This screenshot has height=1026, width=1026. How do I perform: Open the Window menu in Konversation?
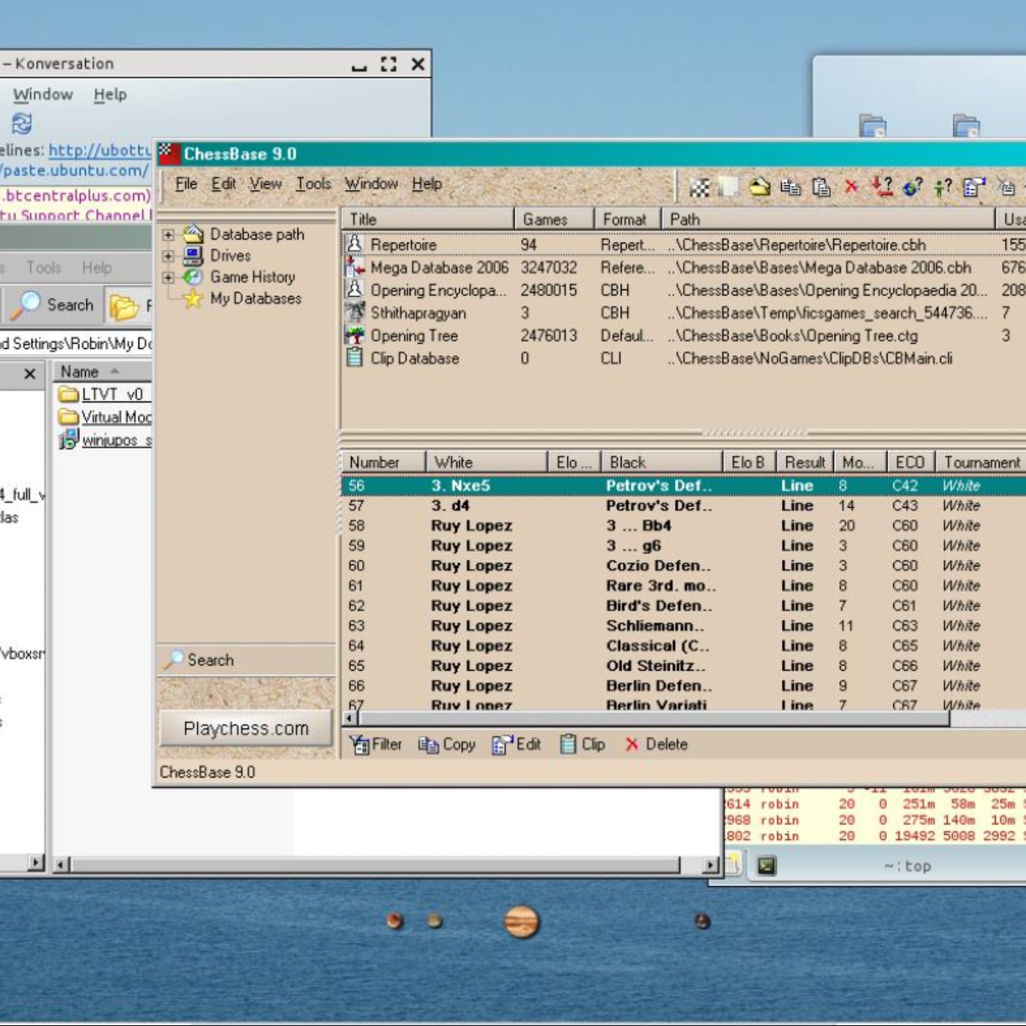coord(43,95)
